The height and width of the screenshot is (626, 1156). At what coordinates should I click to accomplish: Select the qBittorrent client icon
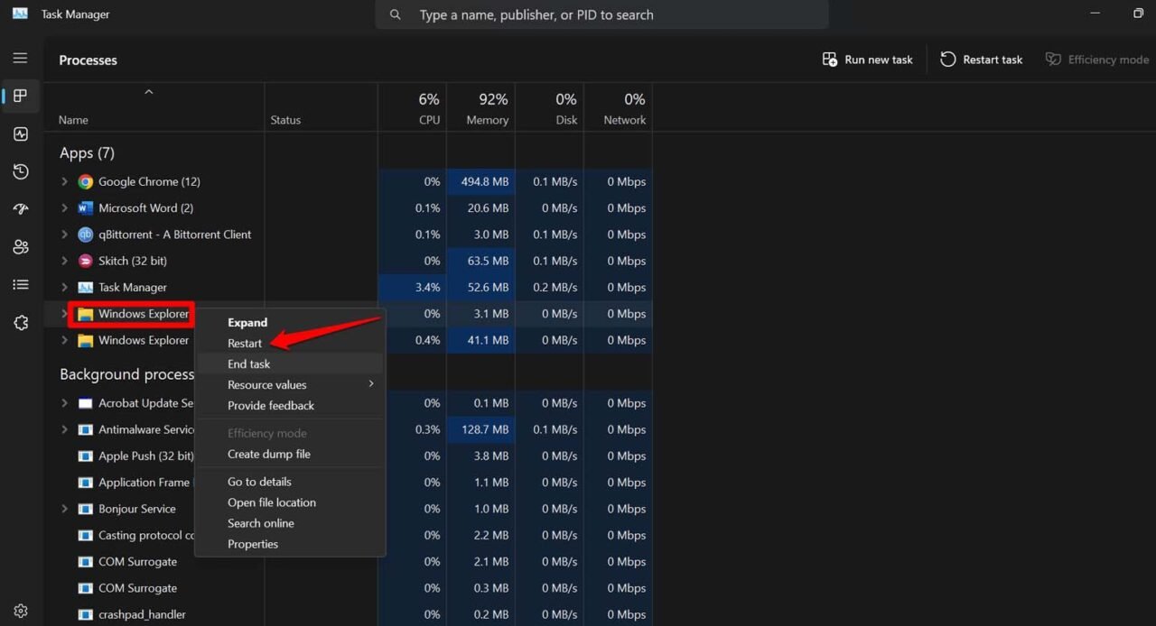pyautogui.click(x=85, y=235)
